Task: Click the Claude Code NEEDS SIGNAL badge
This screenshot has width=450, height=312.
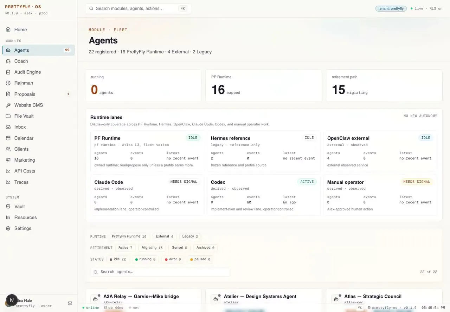Action: pyautogui.click(x=184, y=182)
